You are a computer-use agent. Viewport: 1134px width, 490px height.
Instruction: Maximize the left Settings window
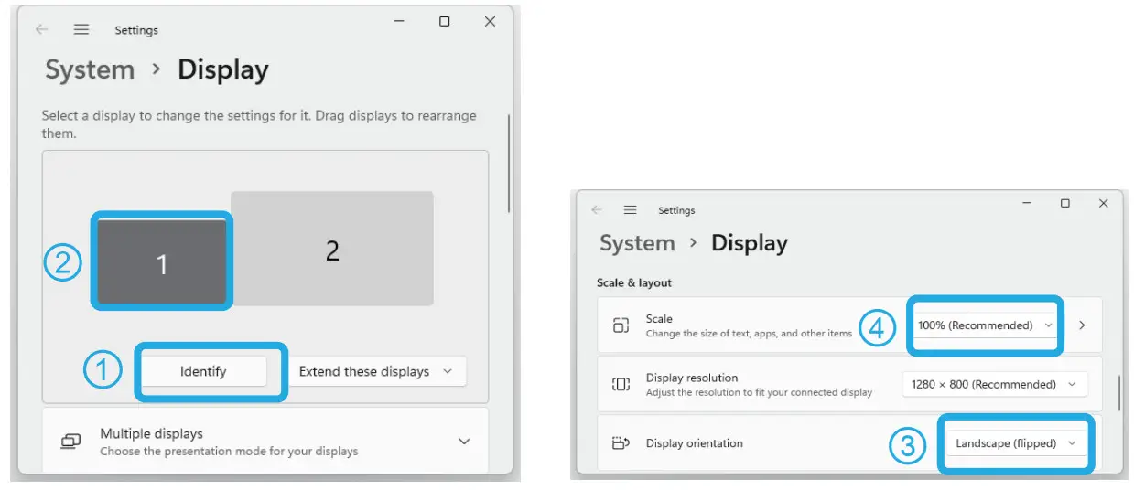444,22
